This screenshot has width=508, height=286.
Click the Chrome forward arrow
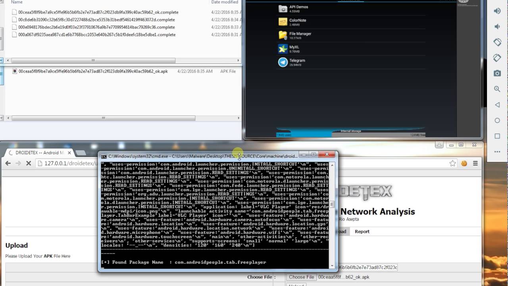coord(18,163)
